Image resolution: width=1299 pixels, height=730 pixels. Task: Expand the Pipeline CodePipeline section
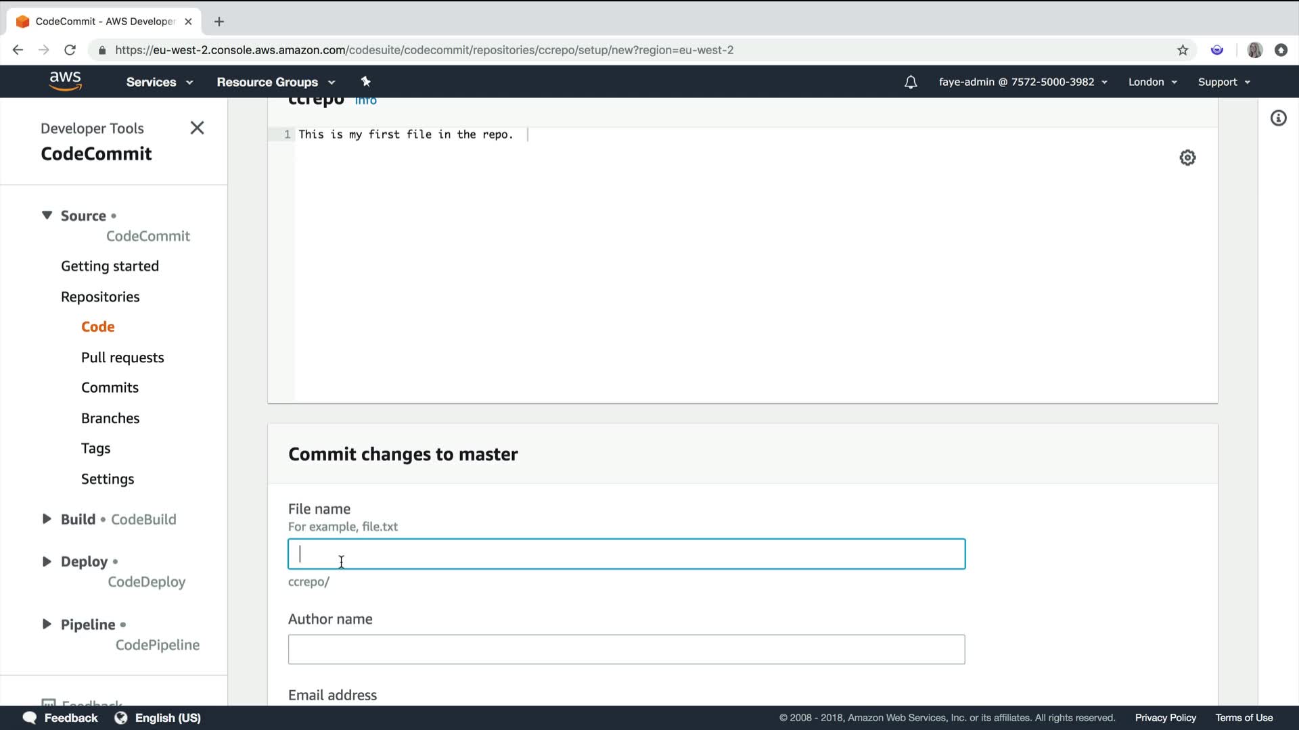point(47,624)
